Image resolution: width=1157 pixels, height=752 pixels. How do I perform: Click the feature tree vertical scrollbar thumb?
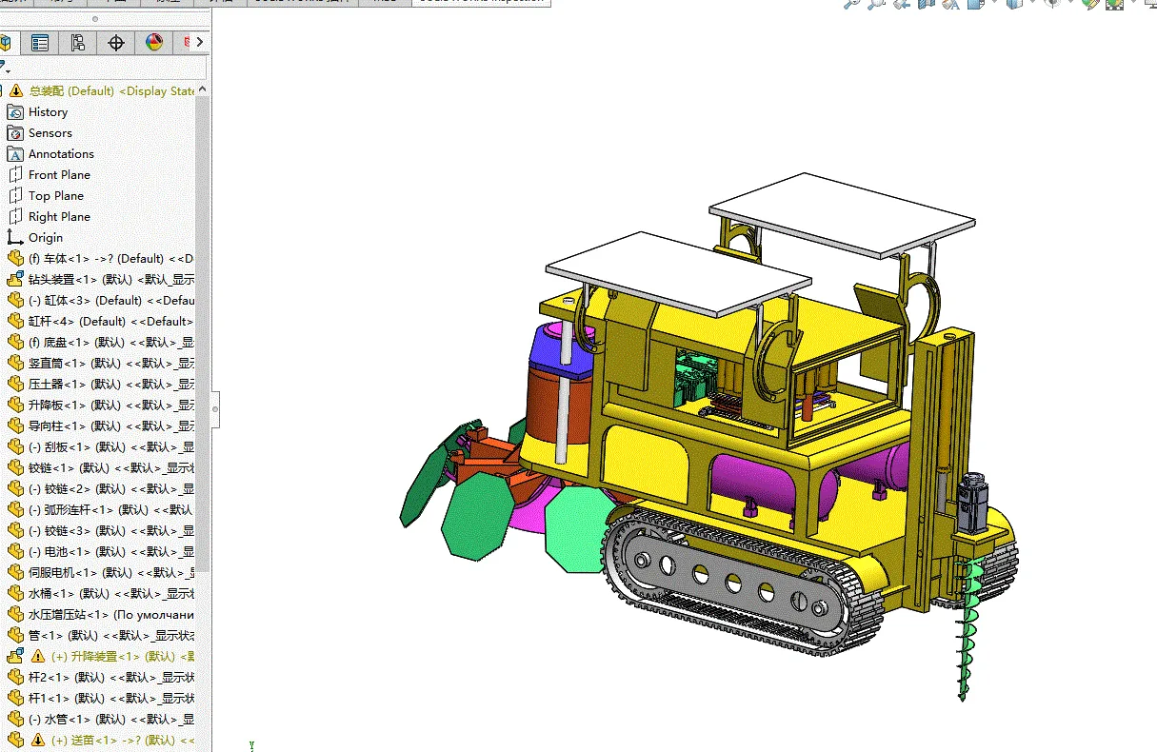[203, 333]
